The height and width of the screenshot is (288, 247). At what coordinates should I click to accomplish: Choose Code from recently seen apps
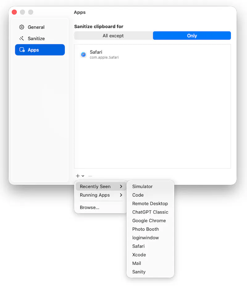tap(150, 195)
